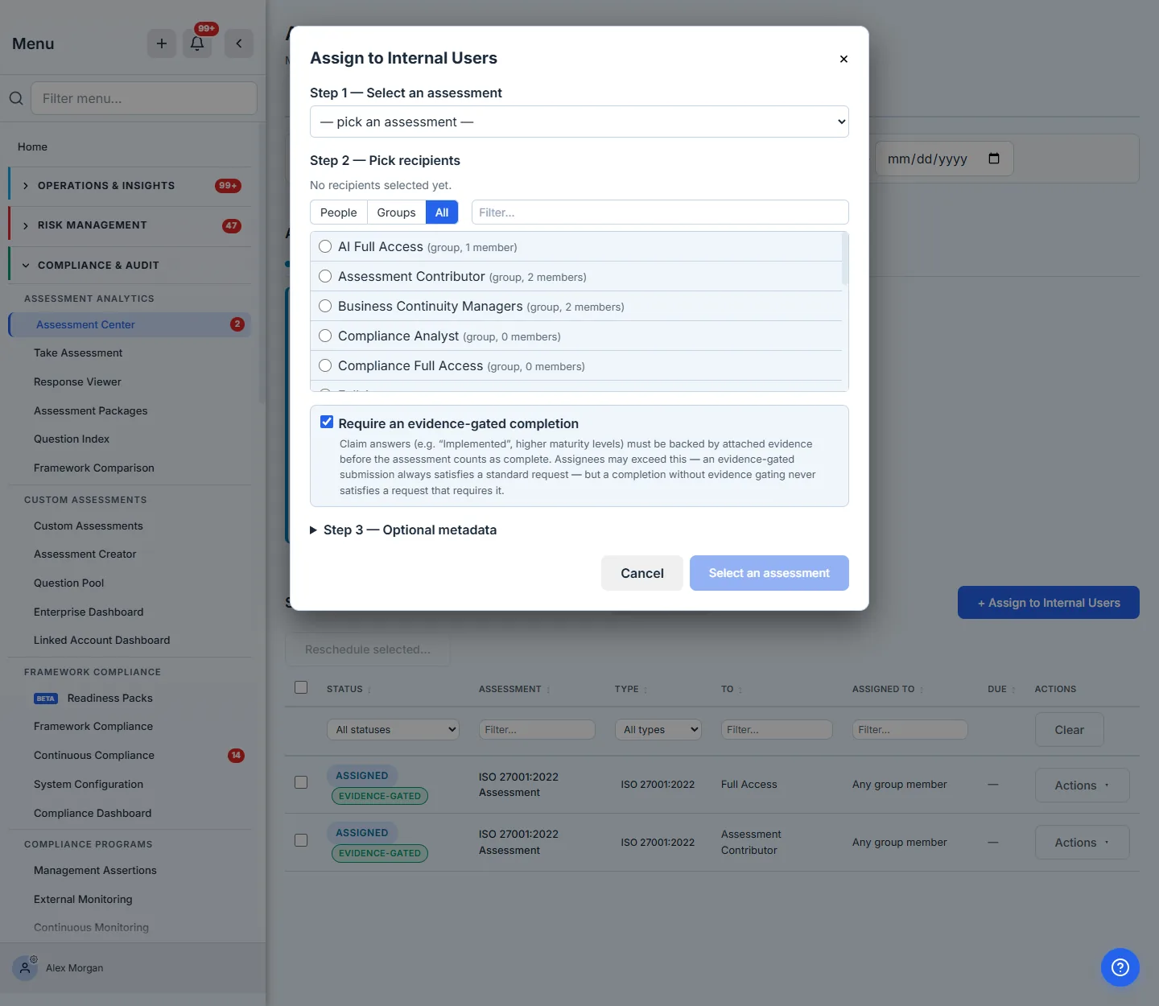Sort by the DUE column header
1159x1006 pixels.
(1001, 689)
